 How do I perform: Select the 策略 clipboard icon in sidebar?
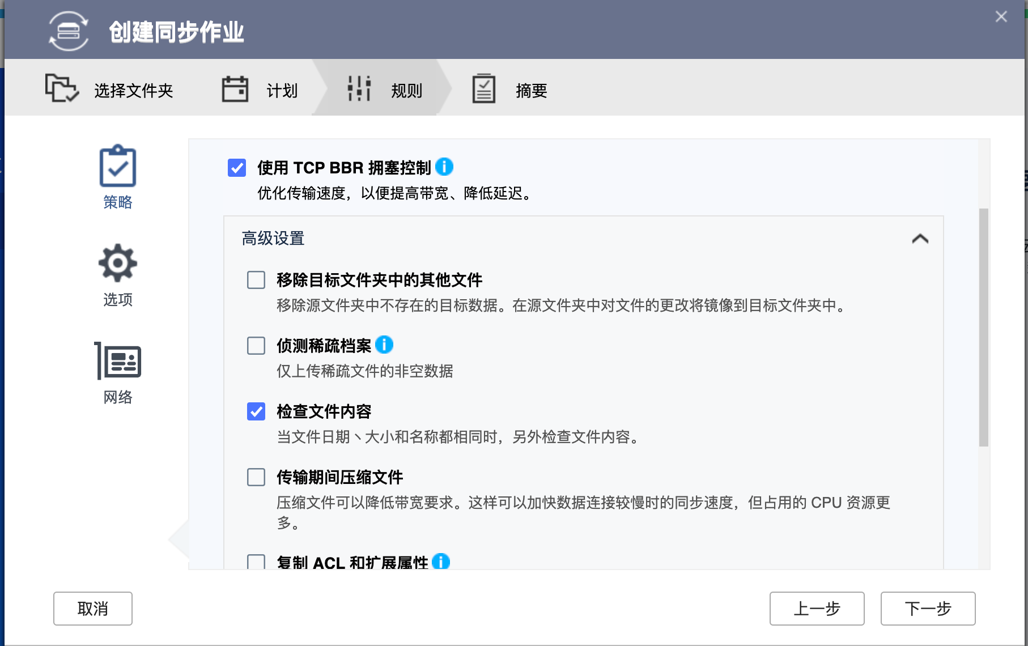(117, 166)
